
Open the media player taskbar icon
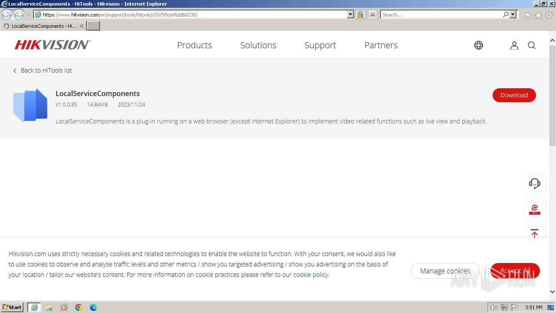click(x=64, y=307)
